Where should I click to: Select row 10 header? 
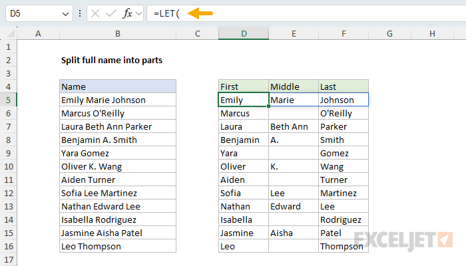coord(8,166)
